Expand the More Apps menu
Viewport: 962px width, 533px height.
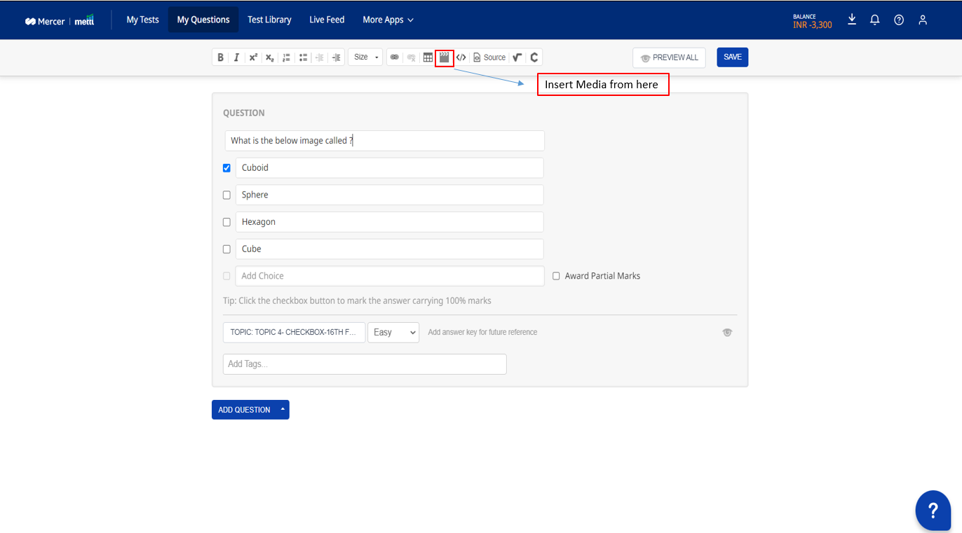click(x=388, y=20)
